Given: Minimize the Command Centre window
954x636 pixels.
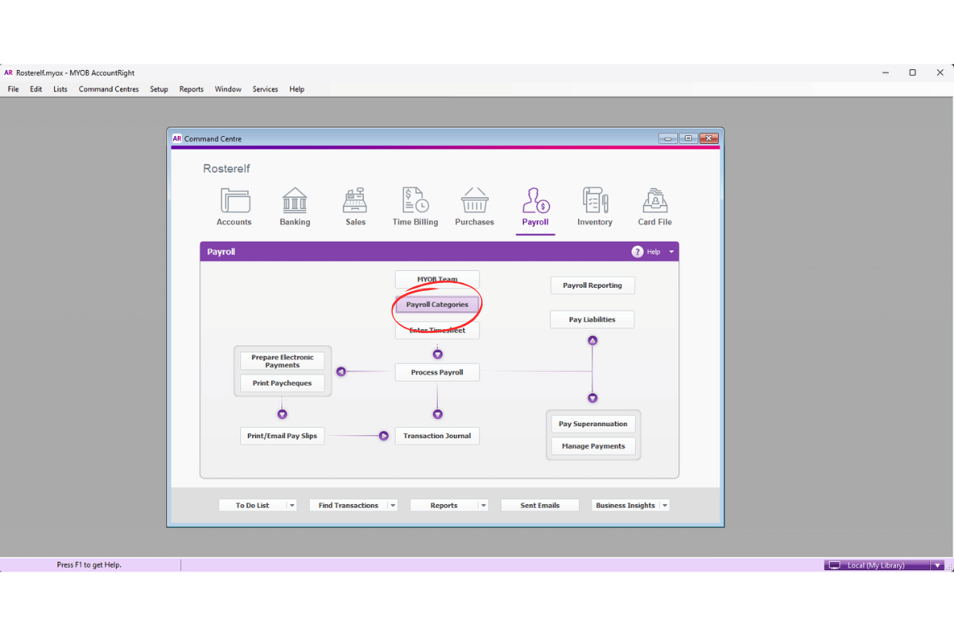Looking at the screenshot, I should tap(669, 138).
